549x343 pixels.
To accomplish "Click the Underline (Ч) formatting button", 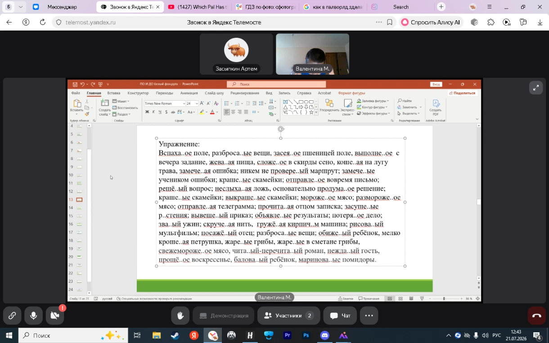I will [x=159, y=112].
